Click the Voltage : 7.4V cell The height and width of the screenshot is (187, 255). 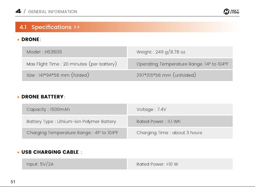pos(180,109)
